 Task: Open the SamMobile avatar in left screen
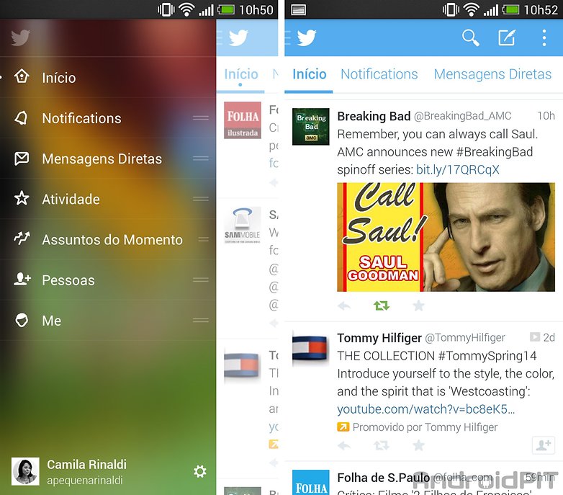(243, 226)
